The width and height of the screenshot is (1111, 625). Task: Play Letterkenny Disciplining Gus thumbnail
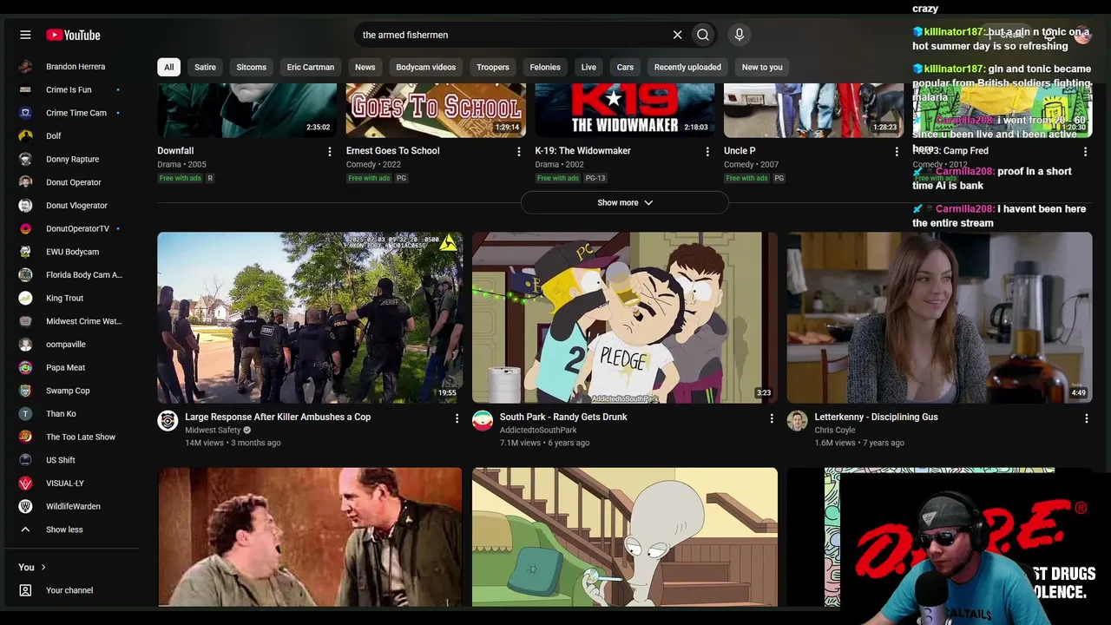coord(939,317)
